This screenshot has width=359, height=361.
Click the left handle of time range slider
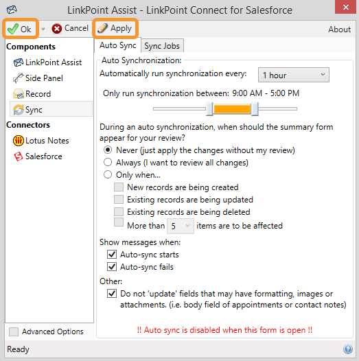[209, 109]
